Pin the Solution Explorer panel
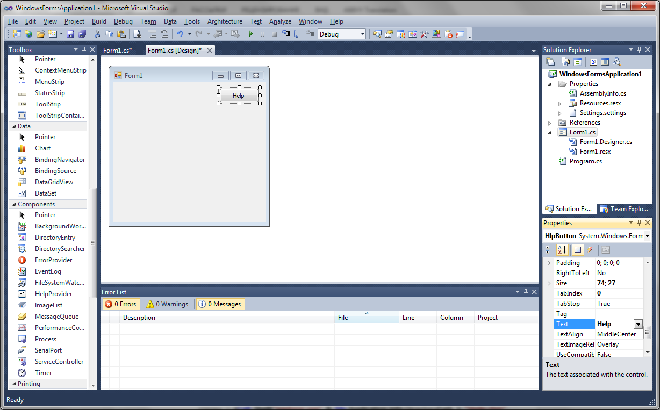660x410 pixels. [639, 49]
